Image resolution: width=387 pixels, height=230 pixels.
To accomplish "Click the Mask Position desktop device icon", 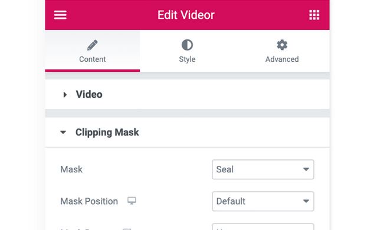I will tap(132, 201).
